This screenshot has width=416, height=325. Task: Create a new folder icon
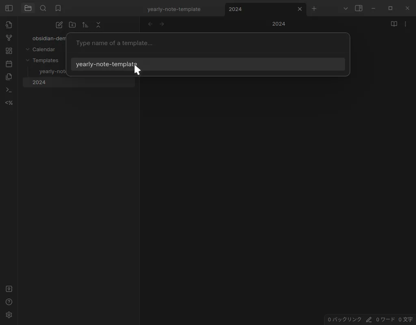click(72, 25)
